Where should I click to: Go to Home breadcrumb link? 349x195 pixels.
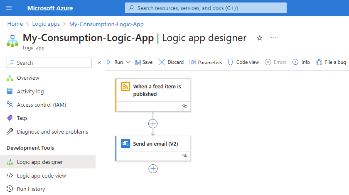(15, 24)
